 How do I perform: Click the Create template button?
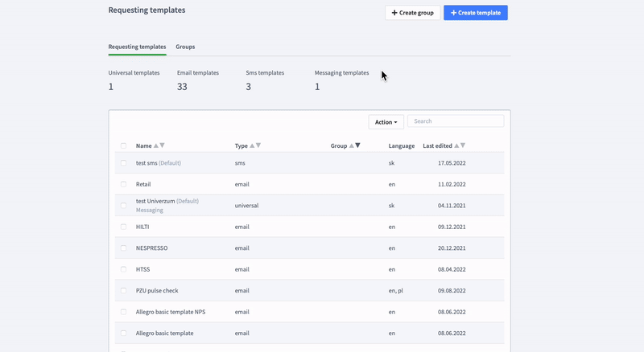pyautogui.click(x=476, y=13)
